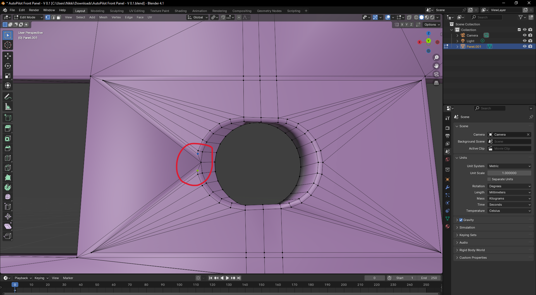
Task: Click the Unit Scale value field
Action: (509, 173)
